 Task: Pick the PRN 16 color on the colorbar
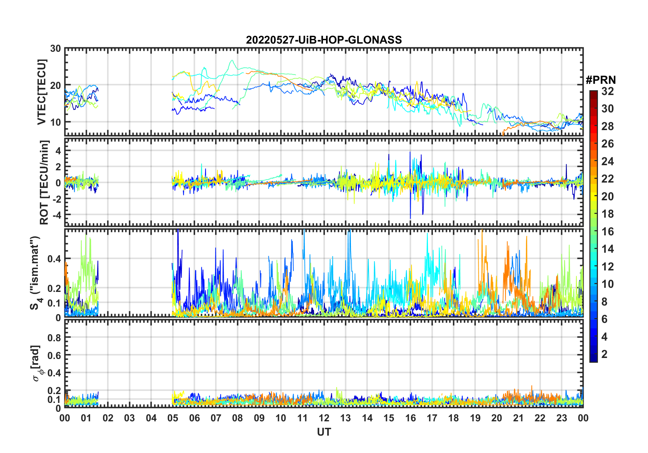click(593, 232)
